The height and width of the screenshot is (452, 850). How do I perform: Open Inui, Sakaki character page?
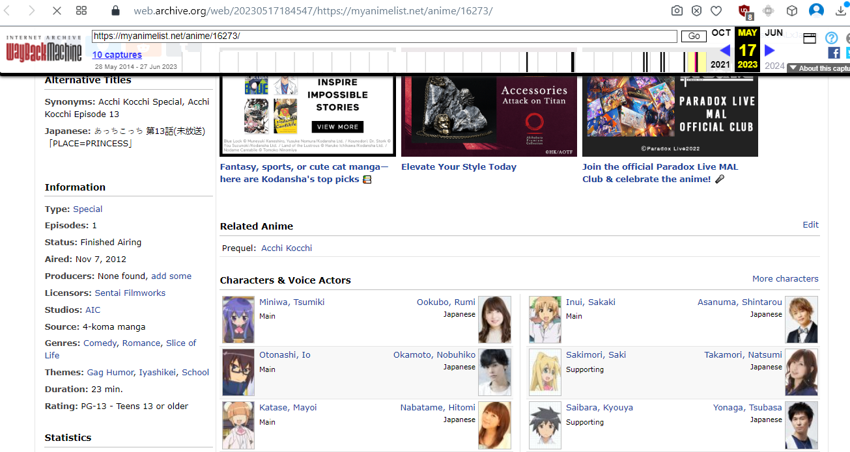591,302
